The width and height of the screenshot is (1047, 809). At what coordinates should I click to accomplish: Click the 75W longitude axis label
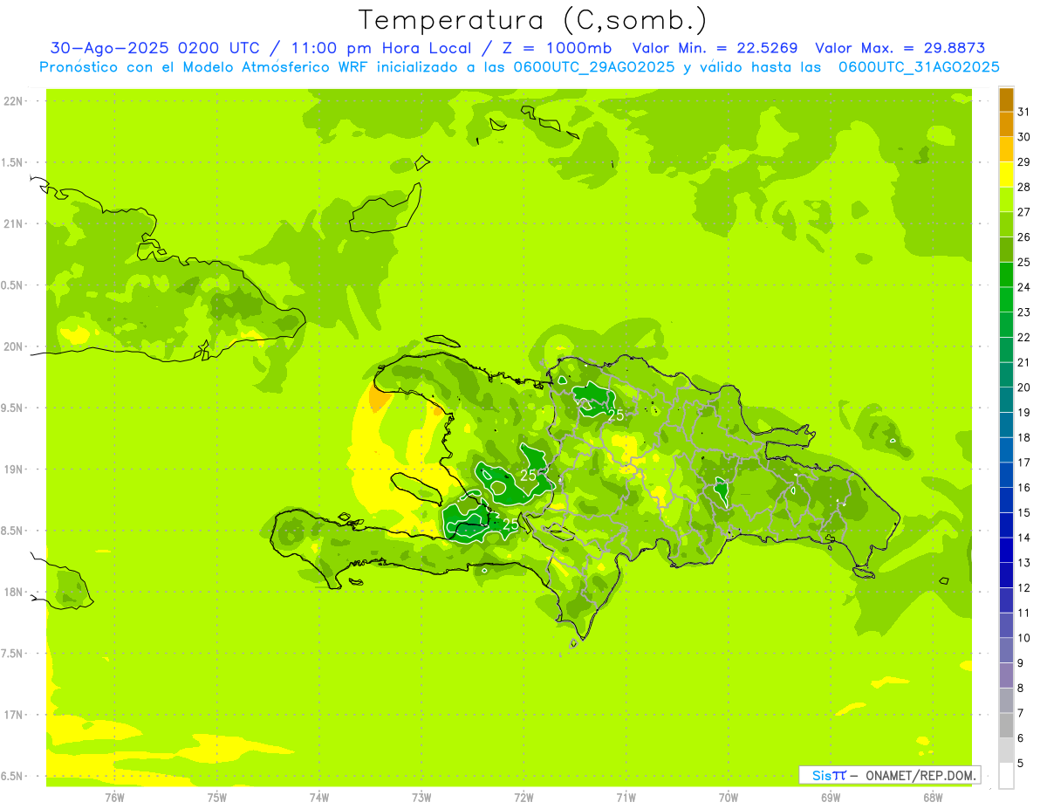tap(217, 797)
